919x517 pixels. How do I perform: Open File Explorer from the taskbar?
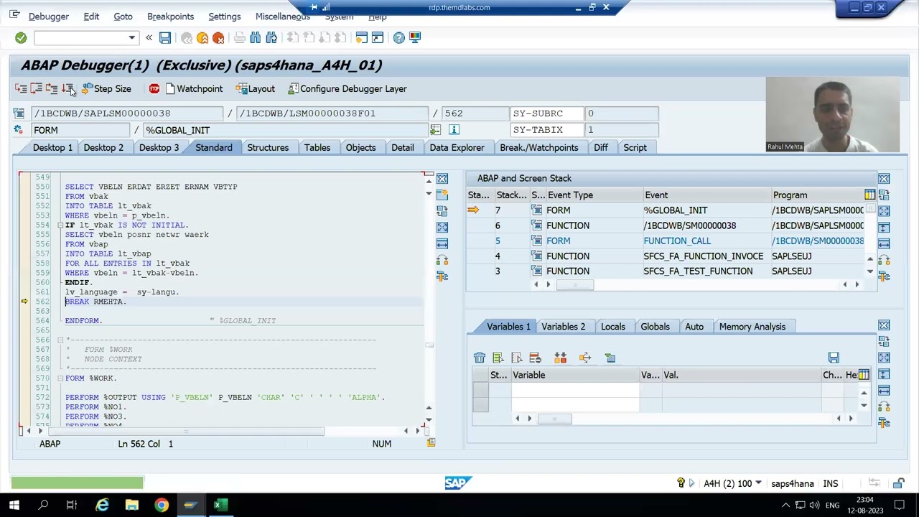coord(131,506)
